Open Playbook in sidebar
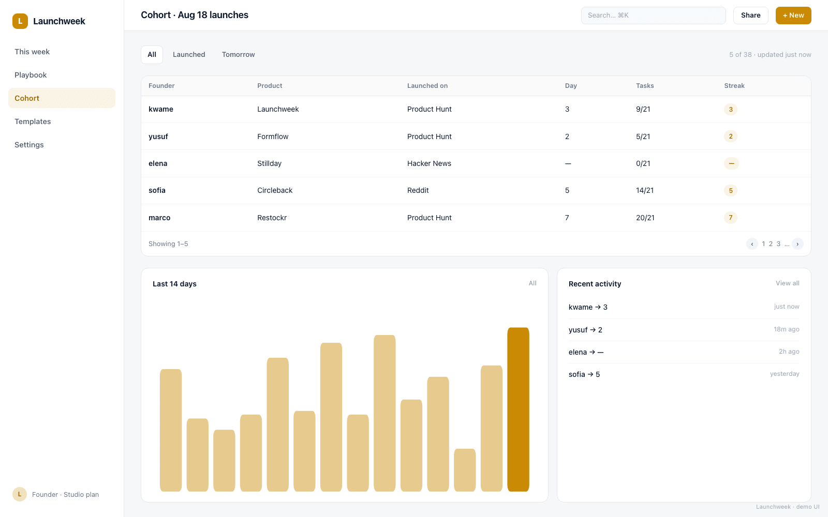Viewport: 828px width, 517px height. 62,75
